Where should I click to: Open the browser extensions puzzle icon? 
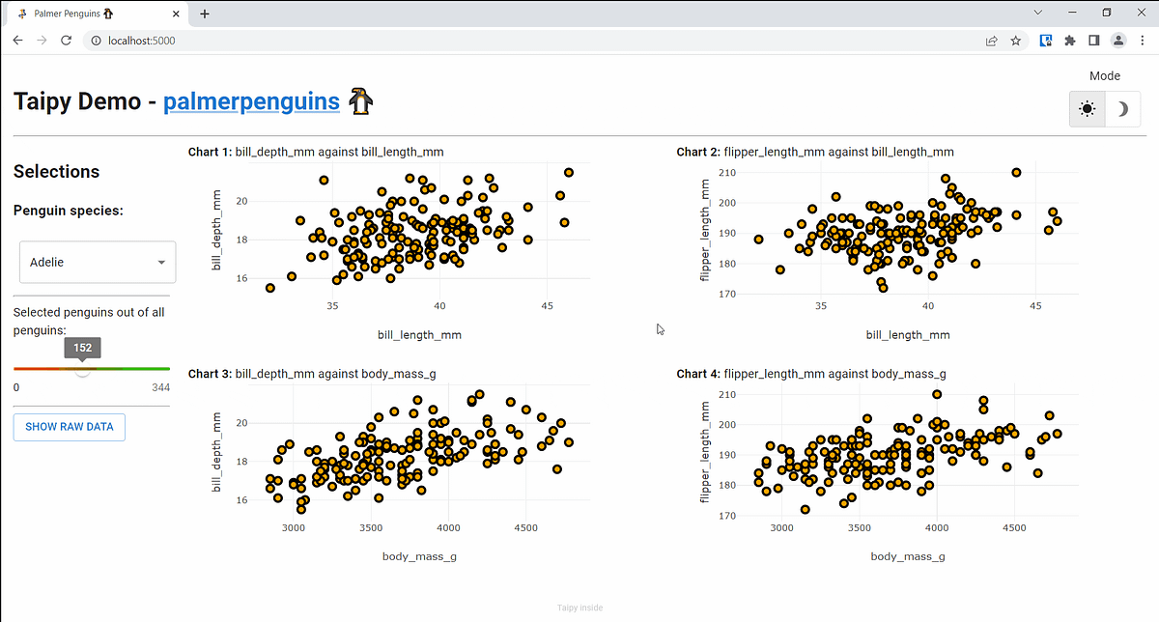(1069, 40)
